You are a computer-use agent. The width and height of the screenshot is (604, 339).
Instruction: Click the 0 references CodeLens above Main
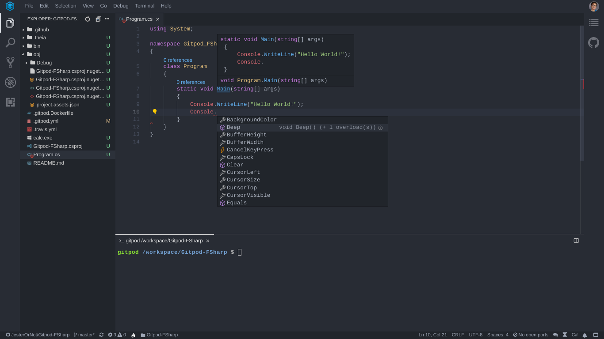(191, 82)
